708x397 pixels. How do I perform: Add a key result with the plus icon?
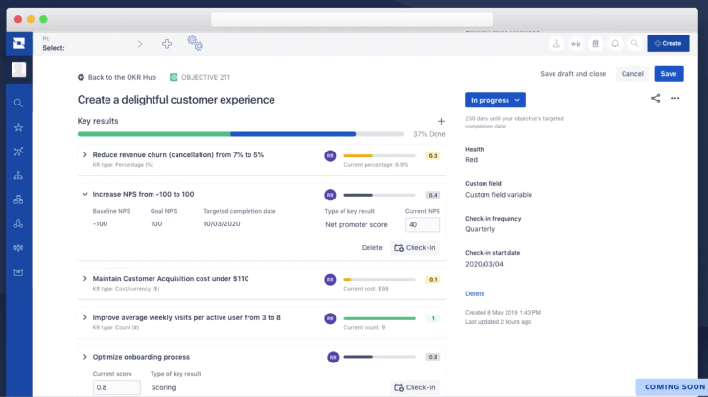pos(441,121)
